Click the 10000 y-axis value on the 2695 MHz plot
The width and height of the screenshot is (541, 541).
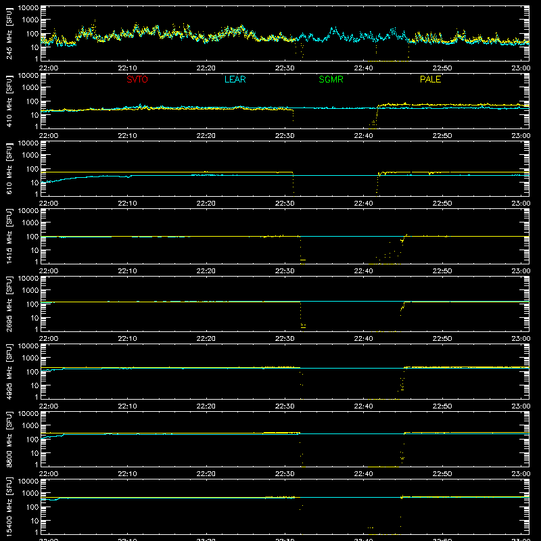point(28,279)
